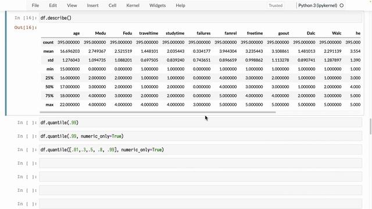
Task: Click the In [16] input prompt
Action: click(x=26, y=18)
